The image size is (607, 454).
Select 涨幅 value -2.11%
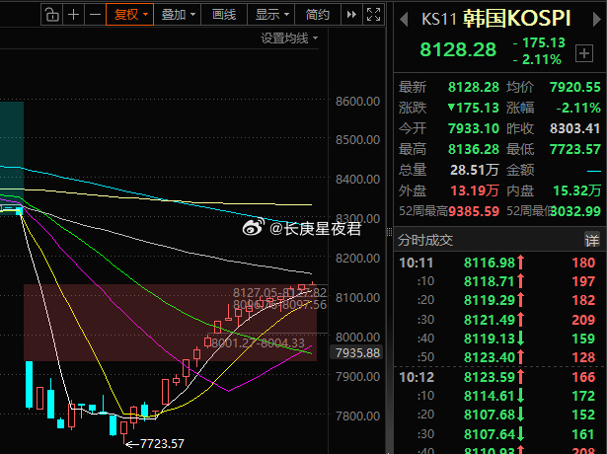click(578, 108)
